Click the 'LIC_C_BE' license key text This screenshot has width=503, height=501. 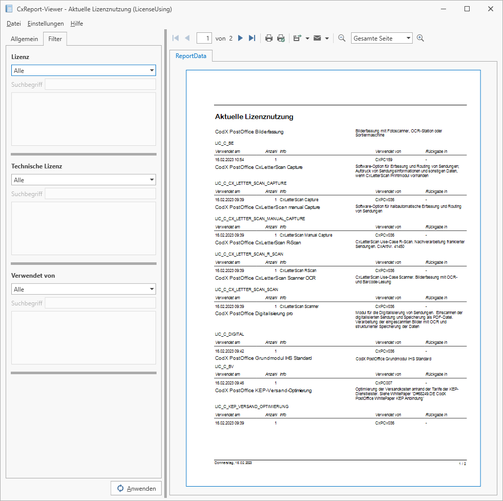point(224,143)
